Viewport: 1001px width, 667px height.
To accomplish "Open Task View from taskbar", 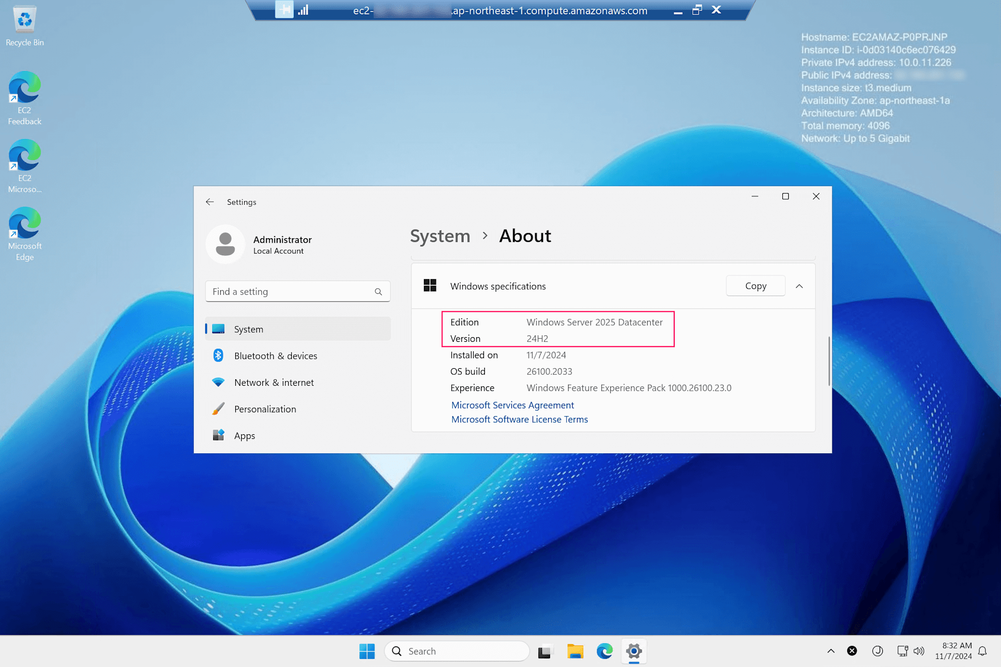I will [x=545, y=651].
